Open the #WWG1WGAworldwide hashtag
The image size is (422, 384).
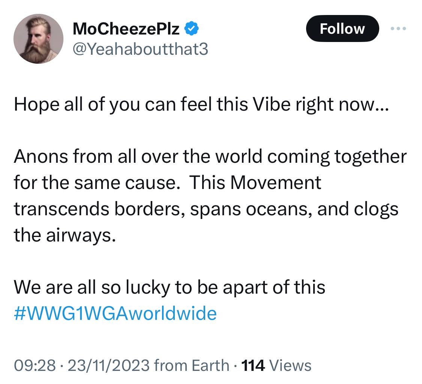click(x=115, y=313)
